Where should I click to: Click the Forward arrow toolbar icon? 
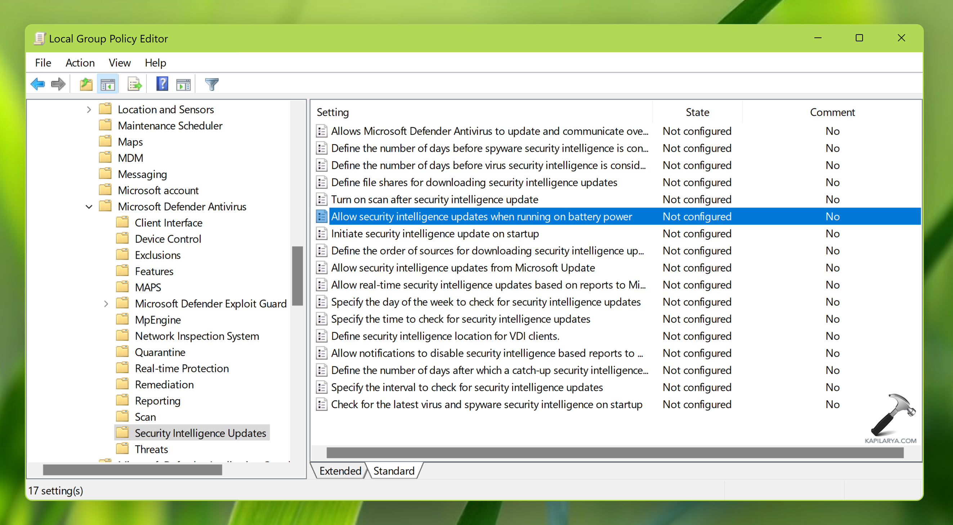pos(58,84)
